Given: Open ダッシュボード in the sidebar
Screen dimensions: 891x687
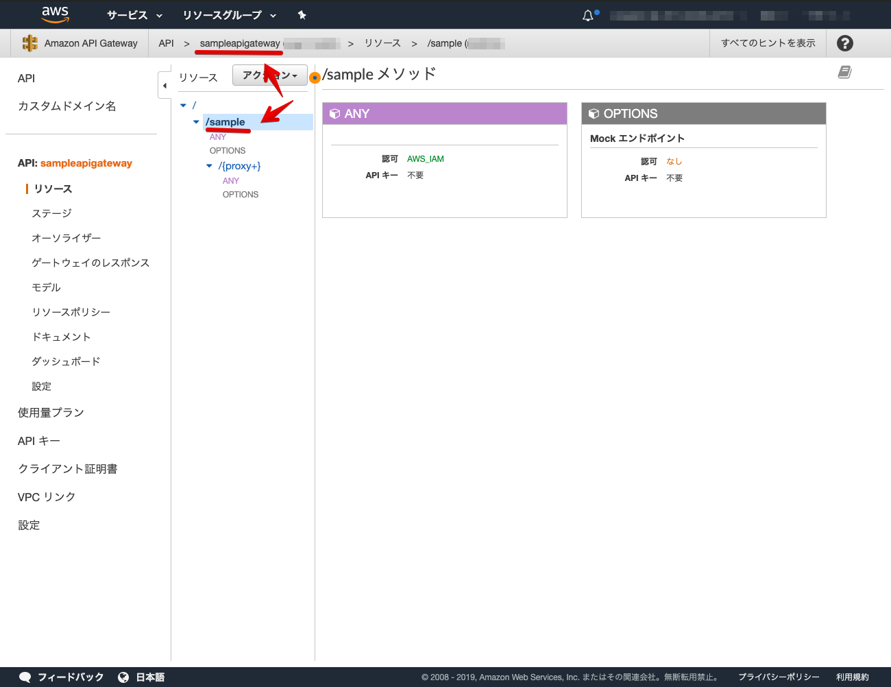Looking at the screenshot, I should pyautogui.click(x=66, y=361).
